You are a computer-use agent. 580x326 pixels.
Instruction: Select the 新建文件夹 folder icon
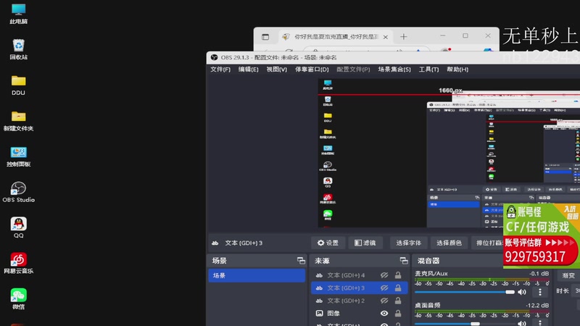click(x=19, y=120)
